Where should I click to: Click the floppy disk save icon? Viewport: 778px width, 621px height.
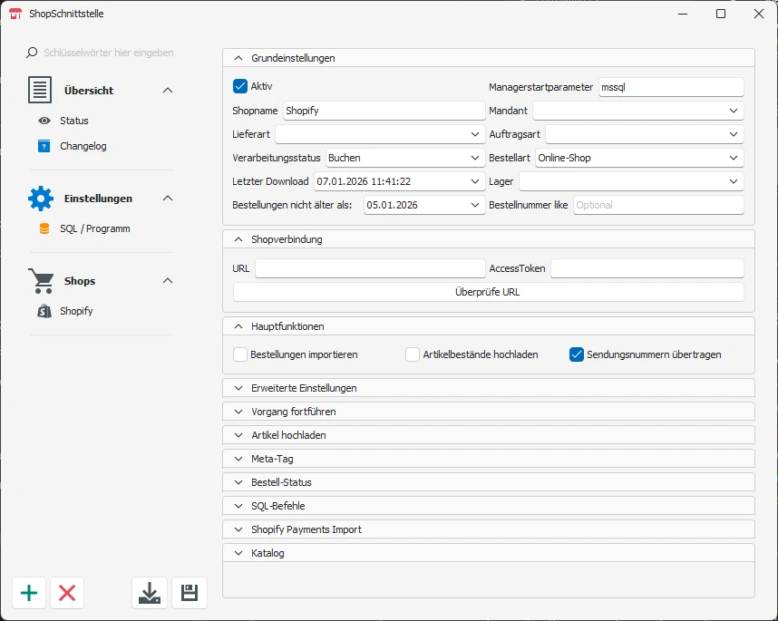(190, 593)
